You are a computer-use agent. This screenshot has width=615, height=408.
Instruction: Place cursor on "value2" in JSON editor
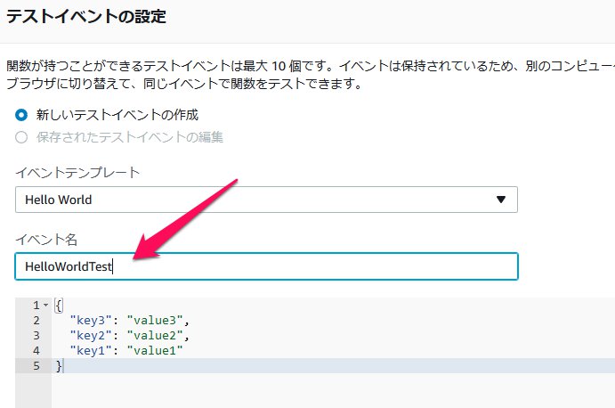click(x=157, y=336)
